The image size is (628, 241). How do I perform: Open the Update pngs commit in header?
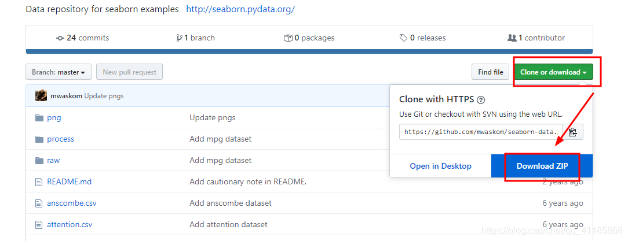click(104, 96)
